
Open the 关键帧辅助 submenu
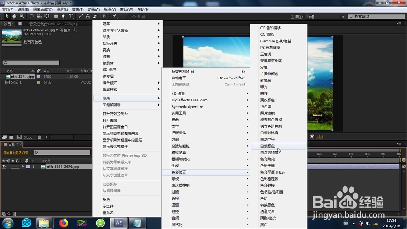tap(127, 105)
